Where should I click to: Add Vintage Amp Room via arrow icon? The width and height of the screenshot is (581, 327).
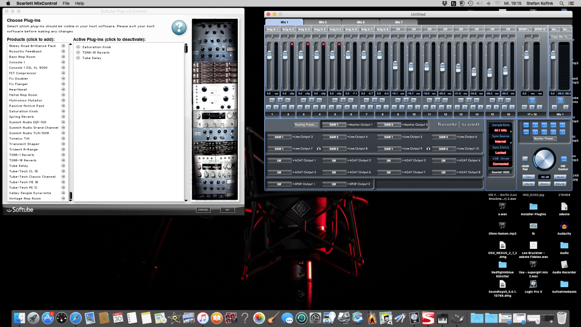pyautogui.click(x=63, y=198)
